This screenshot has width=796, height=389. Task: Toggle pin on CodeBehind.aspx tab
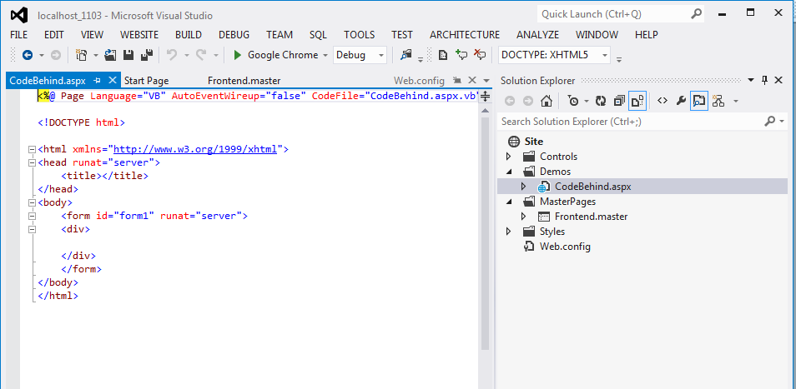tap(98, 80)
